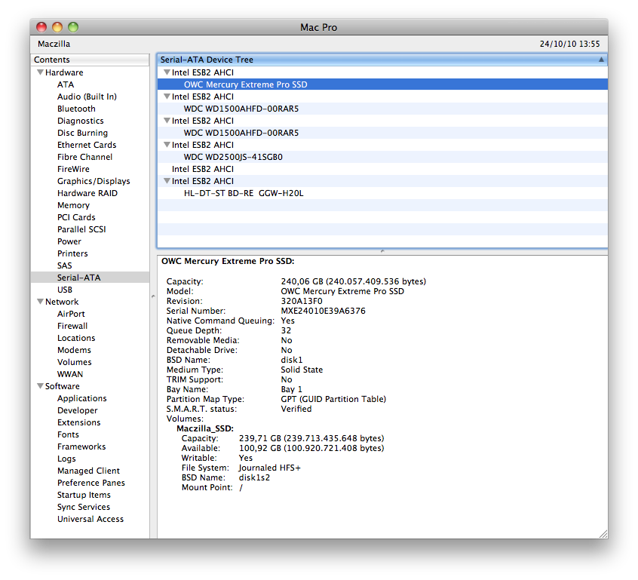The height and width of the screenshot is (580, 638).
Task: Select Graphics/Displays in the Contents list
Action: tap(93, 181)
